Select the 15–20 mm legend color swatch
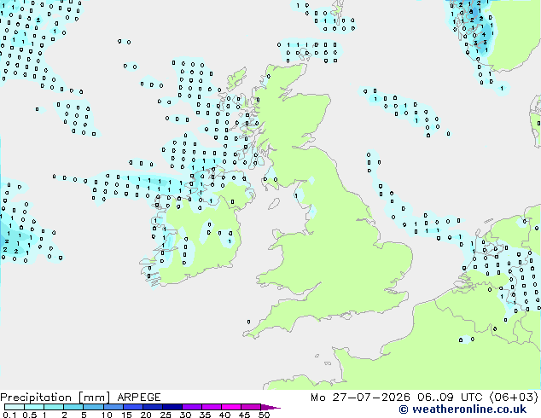This screenshot has width=541, height=418. (132, 407)
